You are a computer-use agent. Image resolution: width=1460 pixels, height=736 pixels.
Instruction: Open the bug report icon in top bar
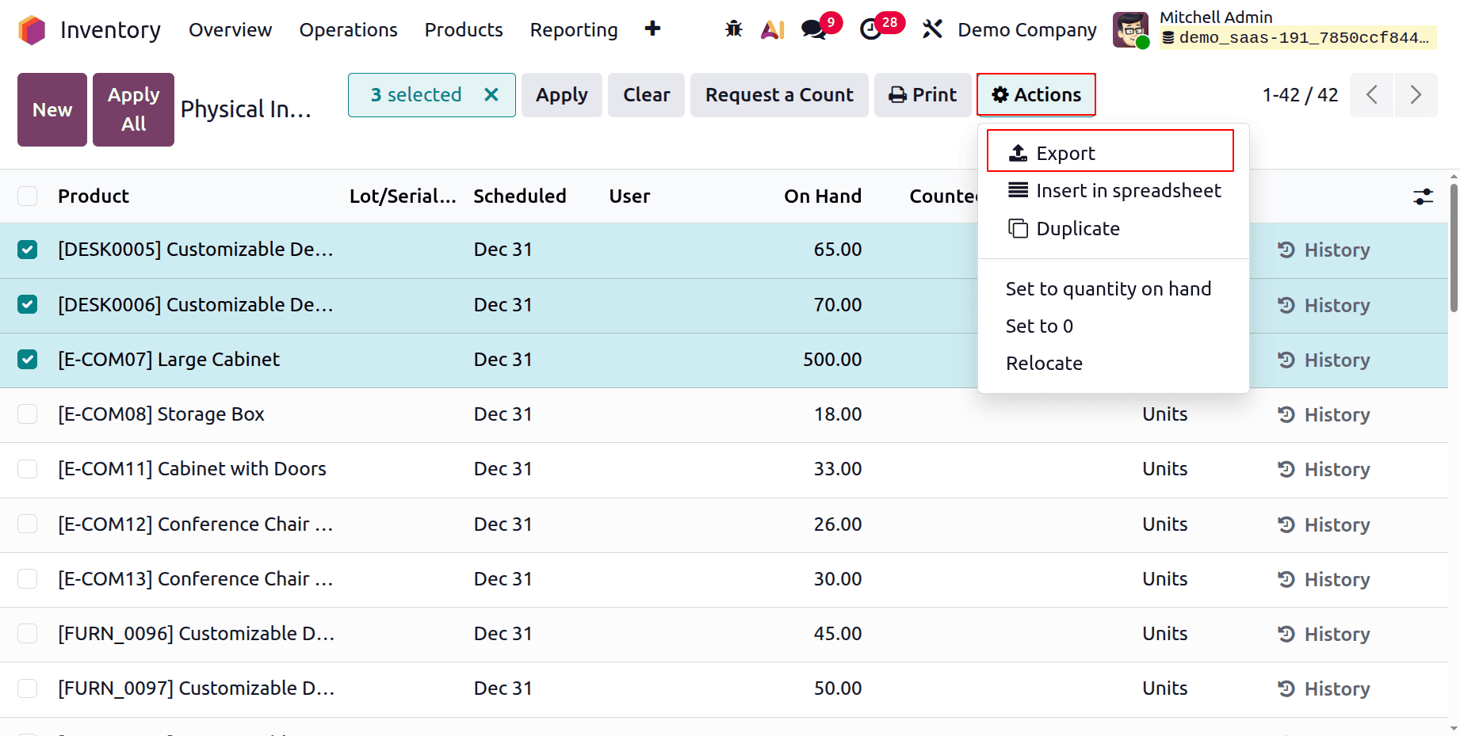pyautogui.click(x=733, y=29)
